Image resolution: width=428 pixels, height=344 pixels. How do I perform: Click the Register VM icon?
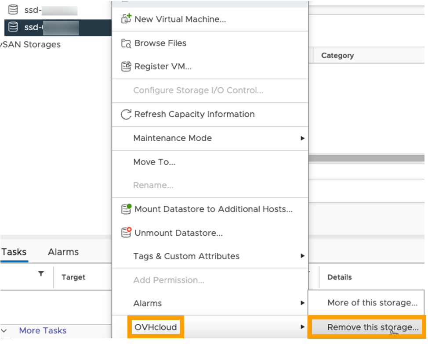point(126,67)
